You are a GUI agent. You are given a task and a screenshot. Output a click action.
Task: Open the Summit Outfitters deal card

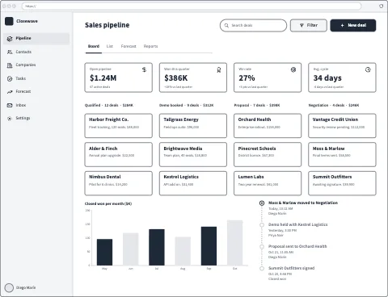pyautogui.click(x=342, y=183)
